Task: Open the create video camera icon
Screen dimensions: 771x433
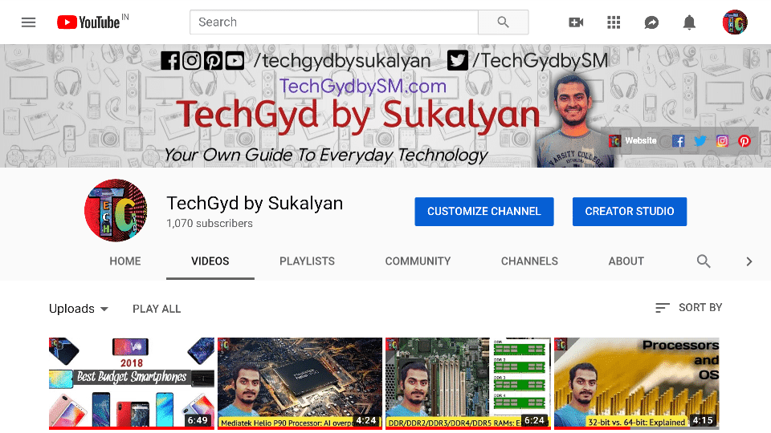Action: (576, 22)
